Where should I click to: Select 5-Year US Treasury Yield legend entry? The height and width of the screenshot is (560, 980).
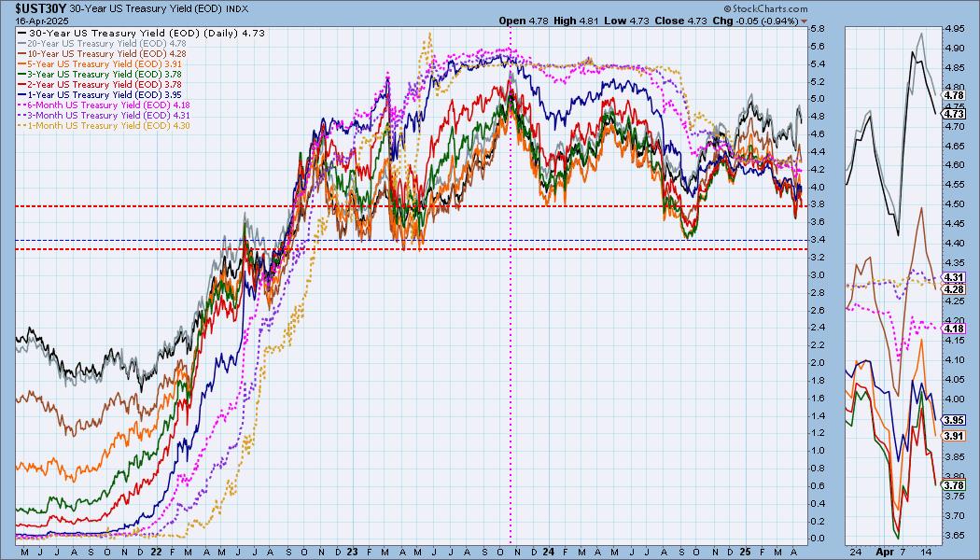tap(100, 63)
